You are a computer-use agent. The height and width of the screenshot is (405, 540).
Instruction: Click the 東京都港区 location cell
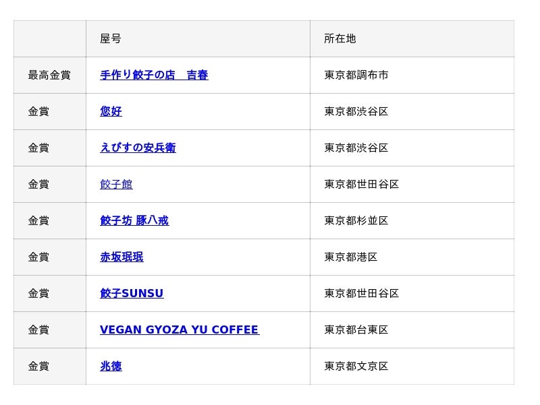(412, 257)
